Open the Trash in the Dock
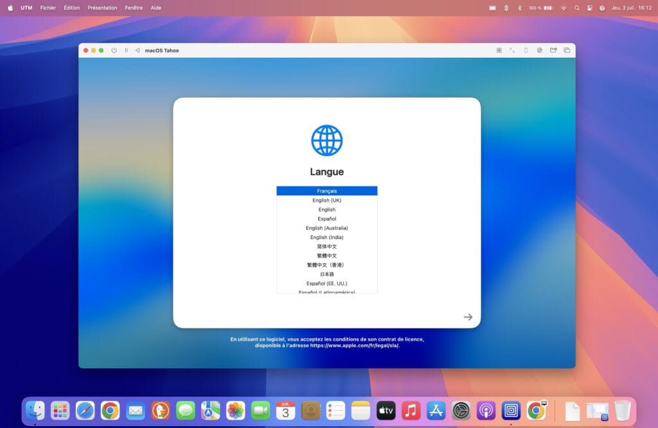The height and width of the screenshot is (428, 658). (x=623, y=411)
